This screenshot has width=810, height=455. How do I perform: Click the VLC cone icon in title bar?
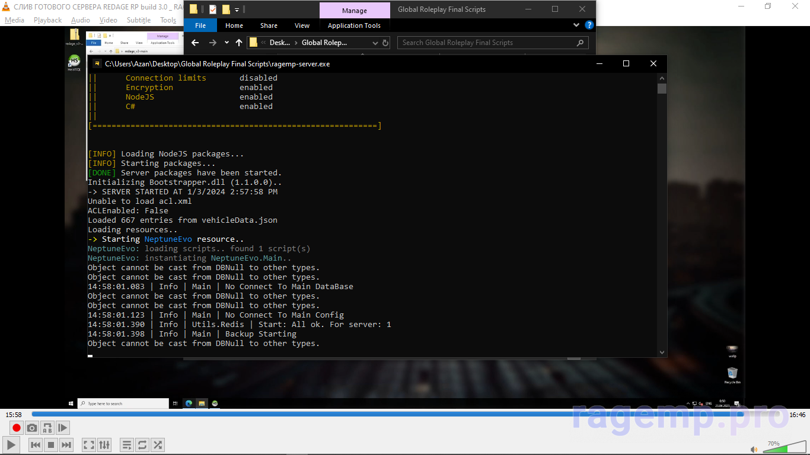(7, 7)
